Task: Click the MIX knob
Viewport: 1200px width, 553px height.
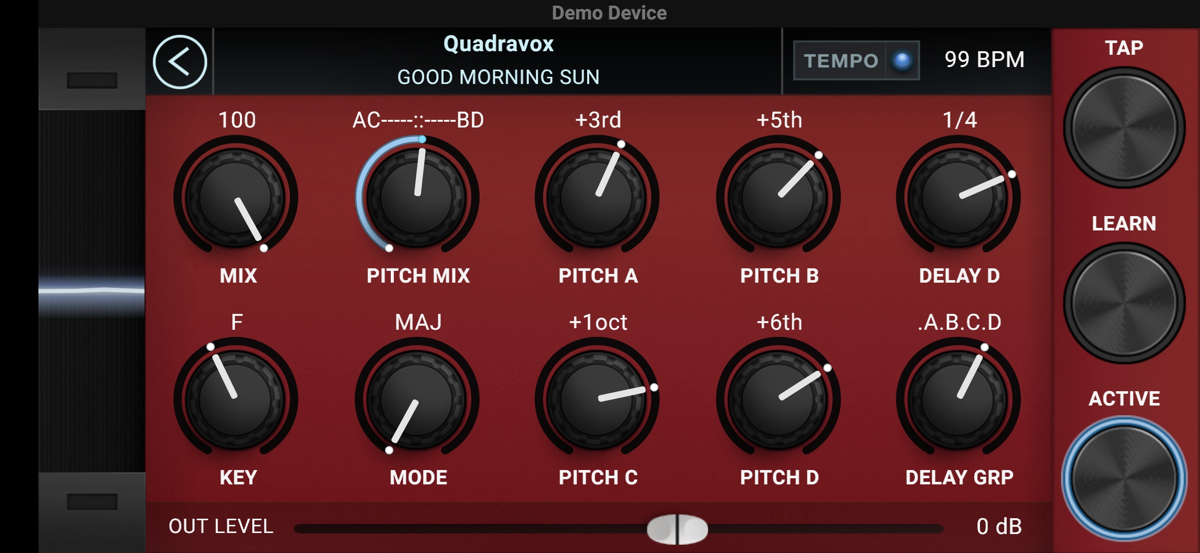Action: (235, 197)
